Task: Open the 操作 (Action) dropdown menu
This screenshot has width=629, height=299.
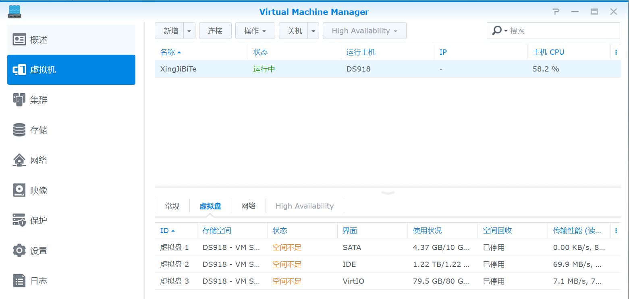Action: tap(255, 31)
